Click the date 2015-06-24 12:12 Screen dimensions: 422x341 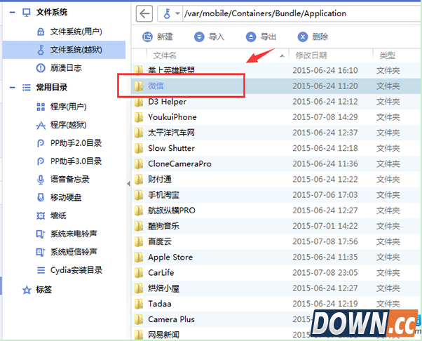[x=325, y=102]
